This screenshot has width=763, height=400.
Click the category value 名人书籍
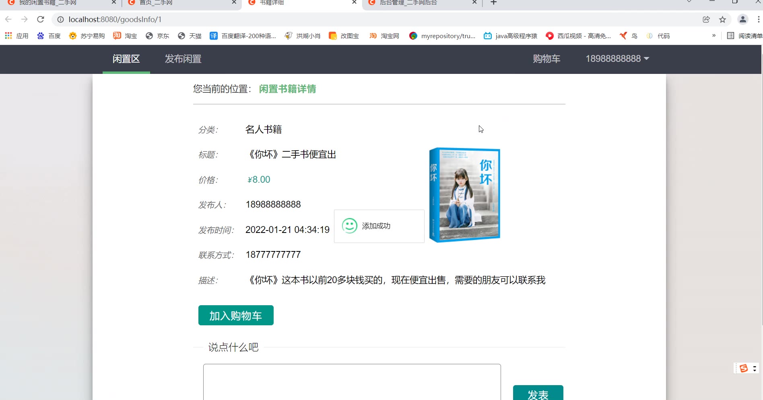[264, 129]
